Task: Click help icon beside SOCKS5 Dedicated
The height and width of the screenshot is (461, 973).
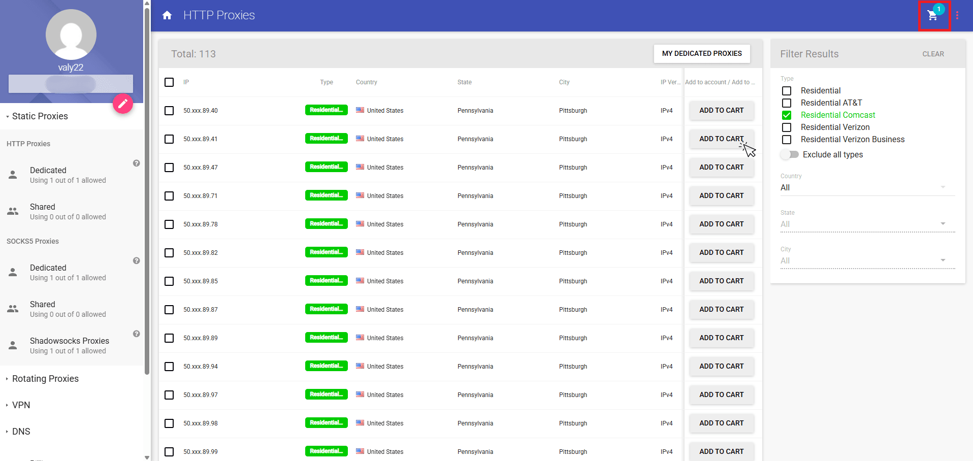Action: [136, 261]
